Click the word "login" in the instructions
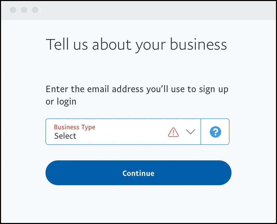This screenshot has width=277, height=224. (67, 102)
